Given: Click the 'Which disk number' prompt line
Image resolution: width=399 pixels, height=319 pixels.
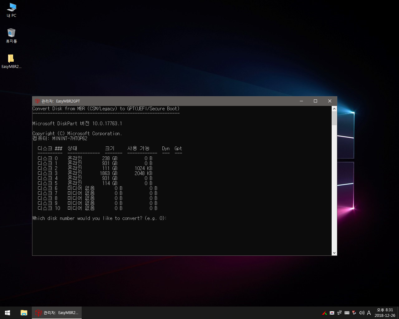Looking at the screenshot, I should 99,218.
